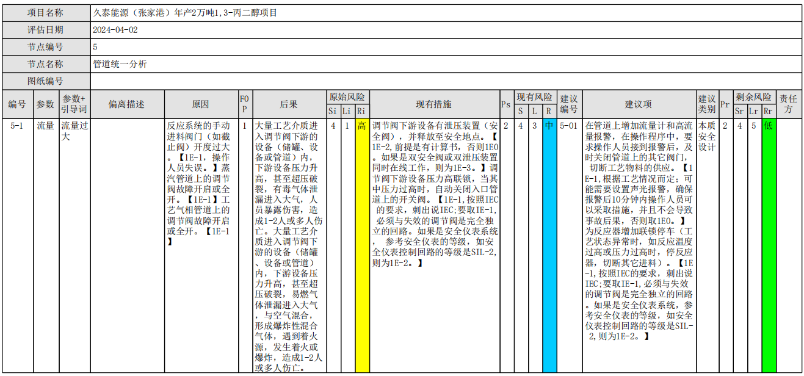Click the 偏离描述 column header
The image size is (804, 376).
(128, 104)
